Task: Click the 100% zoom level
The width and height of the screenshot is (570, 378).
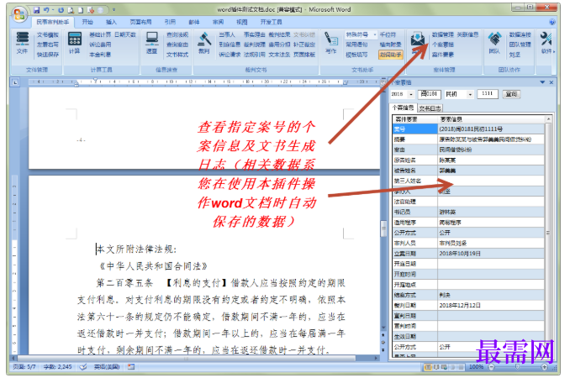Action: click(476, 367)
